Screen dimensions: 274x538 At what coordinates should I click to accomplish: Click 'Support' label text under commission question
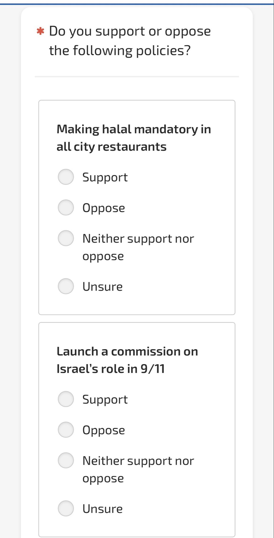(x=105, y=400)
